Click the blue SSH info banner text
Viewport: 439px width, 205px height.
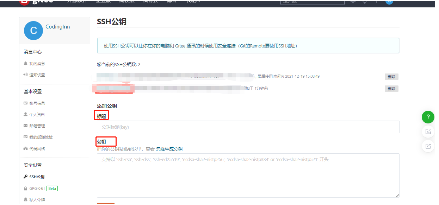click(200, 46)
